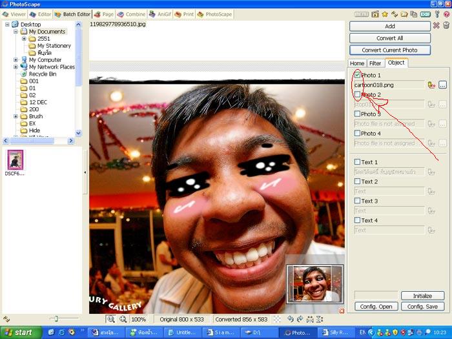Viewport: 452px width, 339px height.
Task: Open the AniGif tab
Action: [x=160, y=14]
